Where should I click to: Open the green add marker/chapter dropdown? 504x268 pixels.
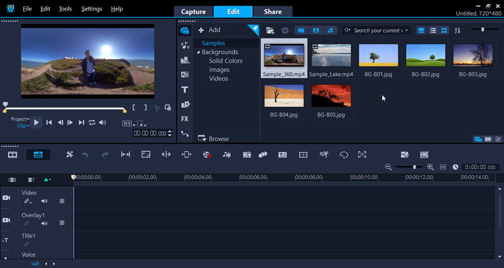click(x=47, y=180)
